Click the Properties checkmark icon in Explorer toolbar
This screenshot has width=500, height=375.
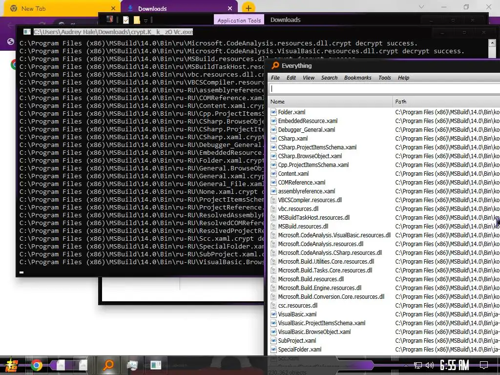[x=126, y=20]
